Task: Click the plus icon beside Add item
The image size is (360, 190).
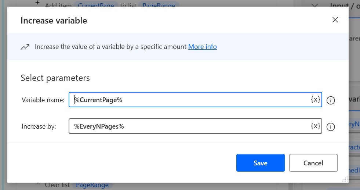Action: pos(37,3)
